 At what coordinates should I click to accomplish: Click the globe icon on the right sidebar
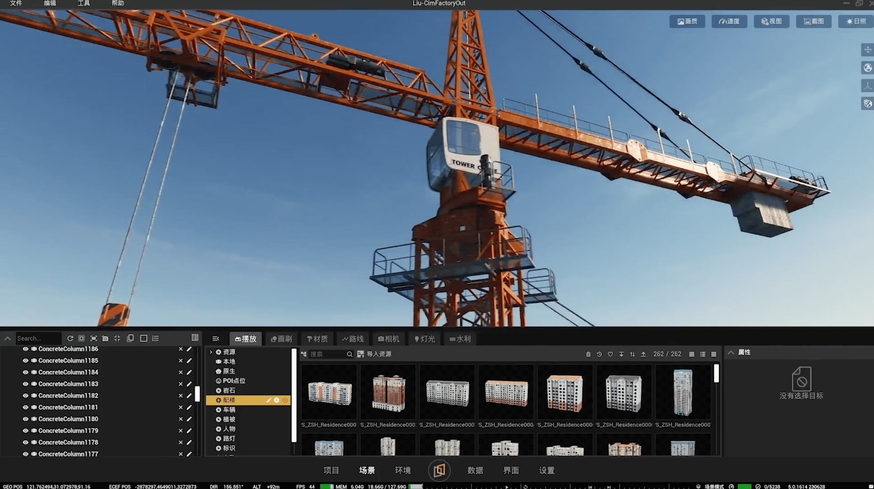(x=867, y=67)
